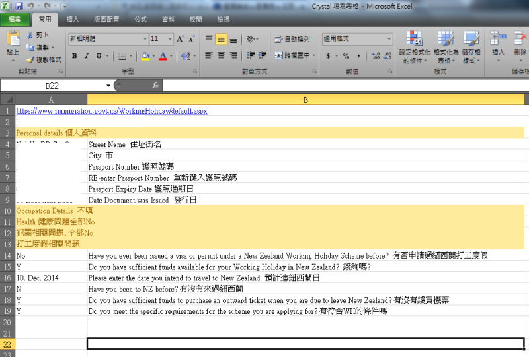Click the percent style icon

[x=346, y=56]
